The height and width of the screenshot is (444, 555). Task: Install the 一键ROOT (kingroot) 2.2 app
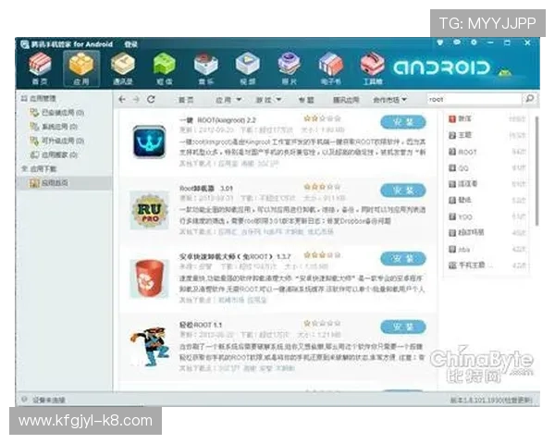(x=403, y=122)
